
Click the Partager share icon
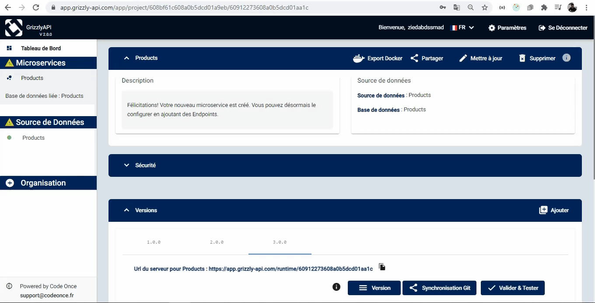pyautogui.click(x=414, y=58)
